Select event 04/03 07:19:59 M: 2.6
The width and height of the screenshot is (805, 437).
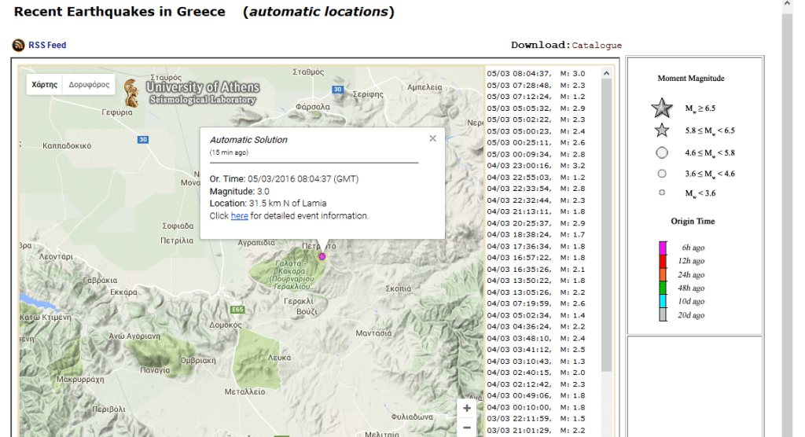tap(536, 303)
